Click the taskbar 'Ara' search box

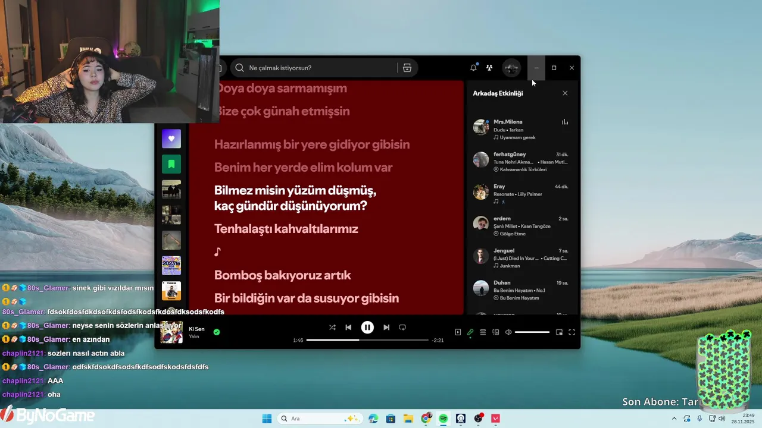tap(320, 418)
